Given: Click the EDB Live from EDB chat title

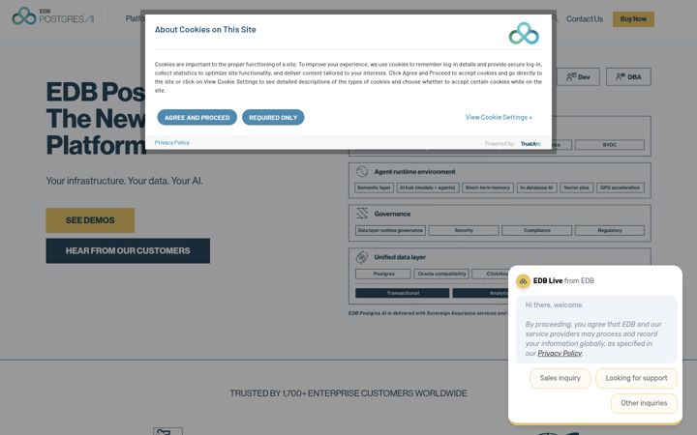Looking at the screenshot, I should click(x=563, y=280).
